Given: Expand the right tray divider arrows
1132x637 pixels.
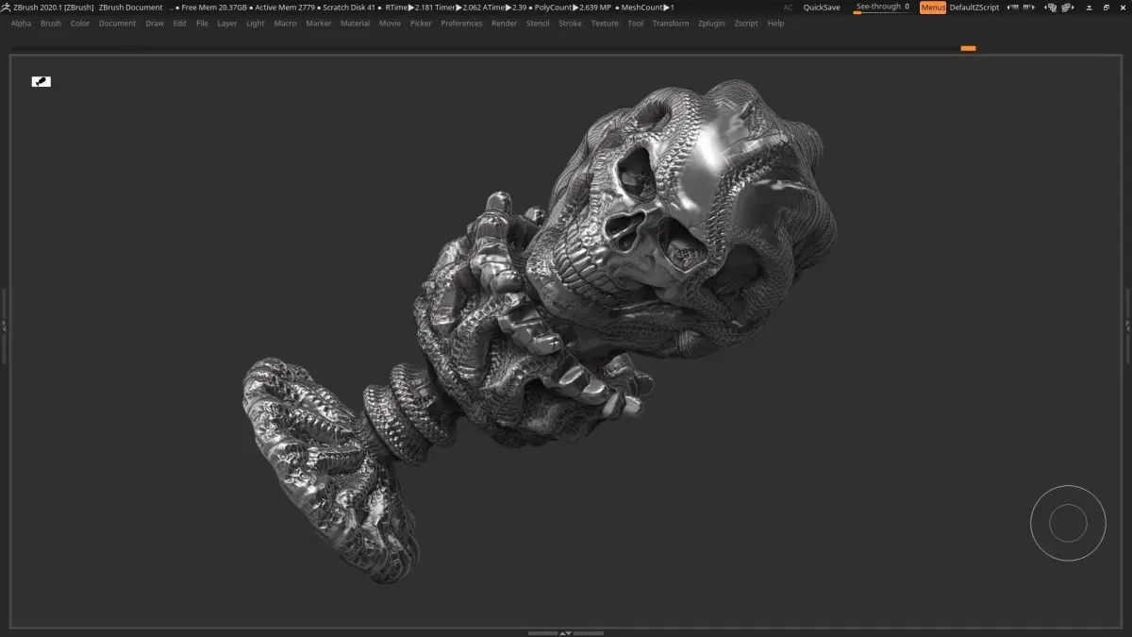Looking at the screenshot, I should (x=1127, y=325).
